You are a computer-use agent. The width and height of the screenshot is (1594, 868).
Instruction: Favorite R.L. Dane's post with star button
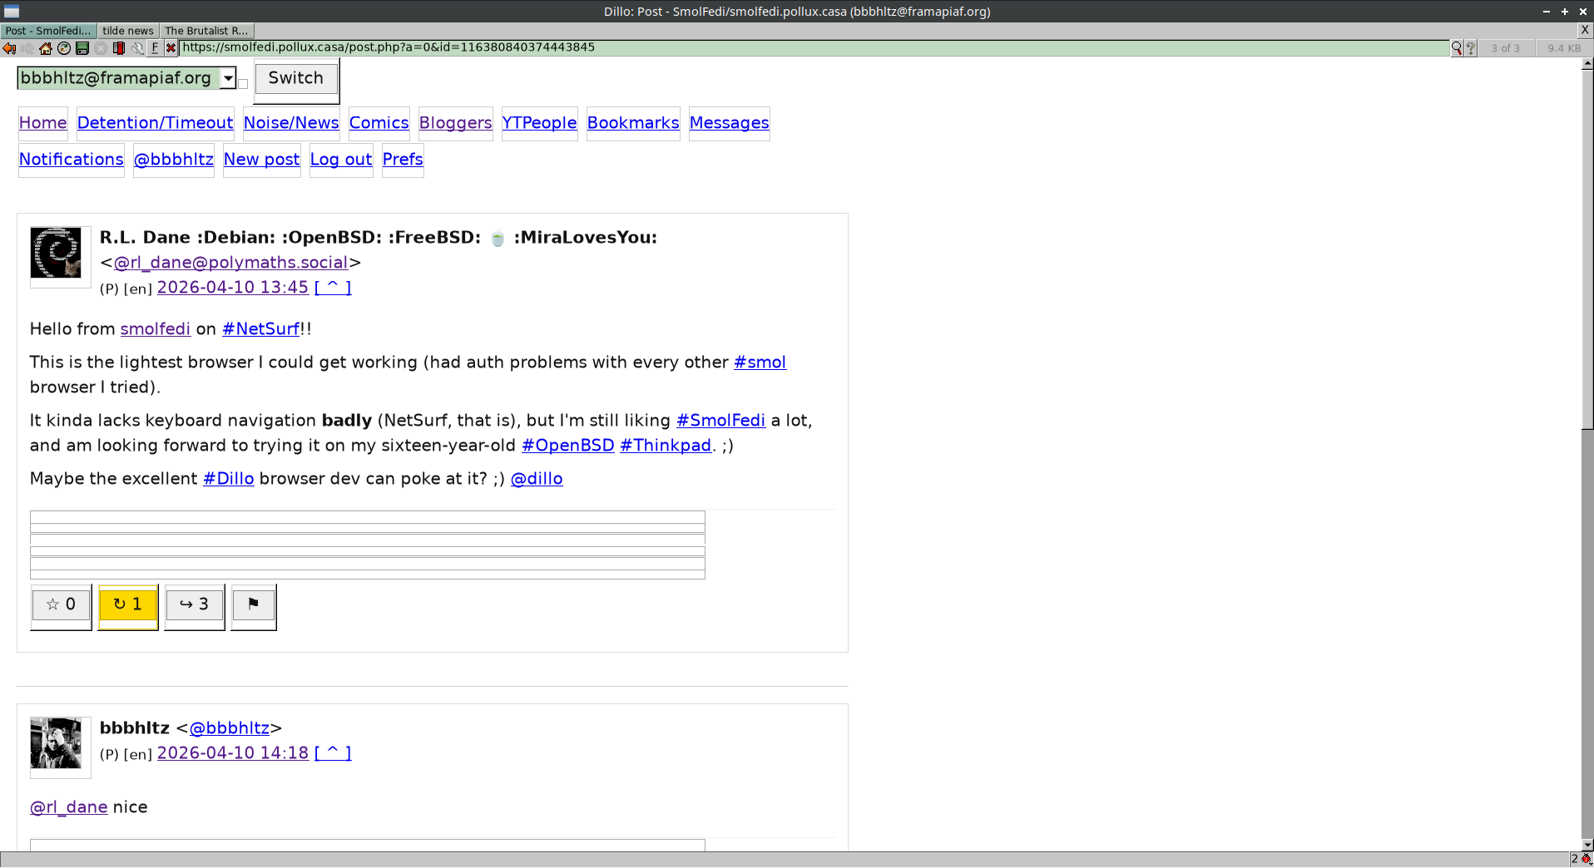pos(61,604)
